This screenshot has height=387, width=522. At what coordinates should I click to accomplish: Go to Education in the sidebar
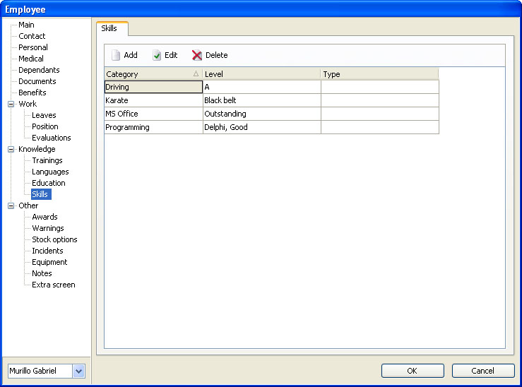pyautogui.click(x=48, y=183)
